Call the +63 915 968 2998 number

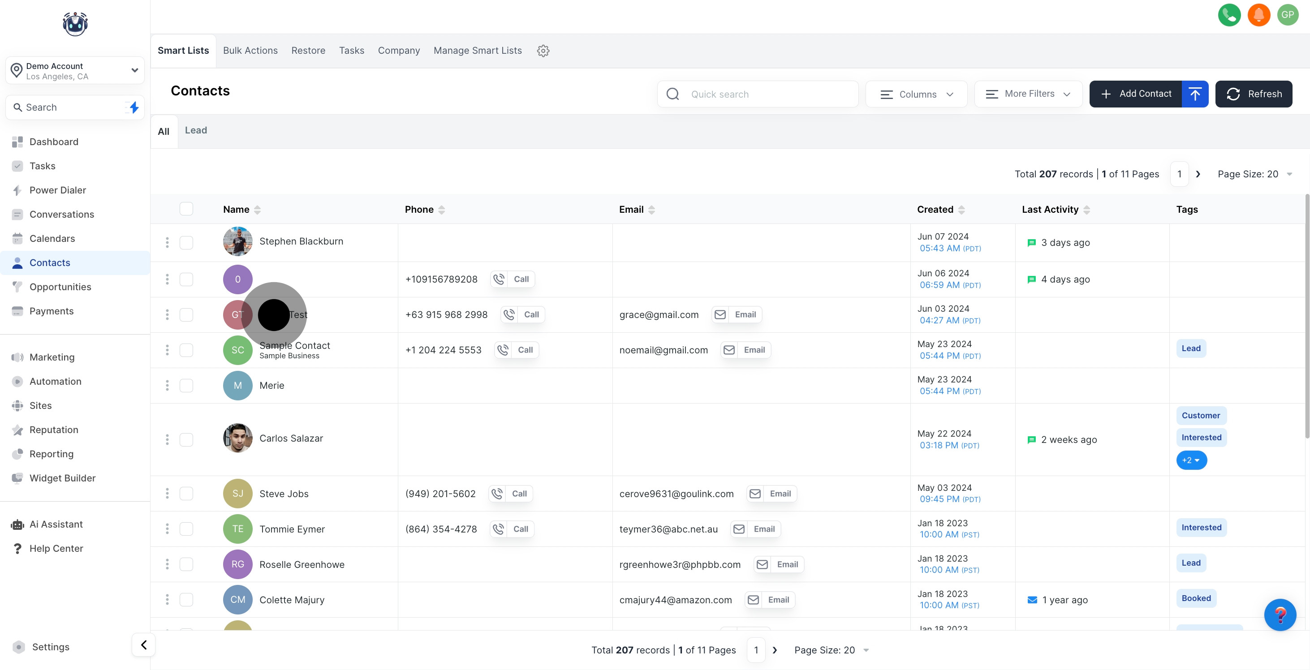(523, 315)
